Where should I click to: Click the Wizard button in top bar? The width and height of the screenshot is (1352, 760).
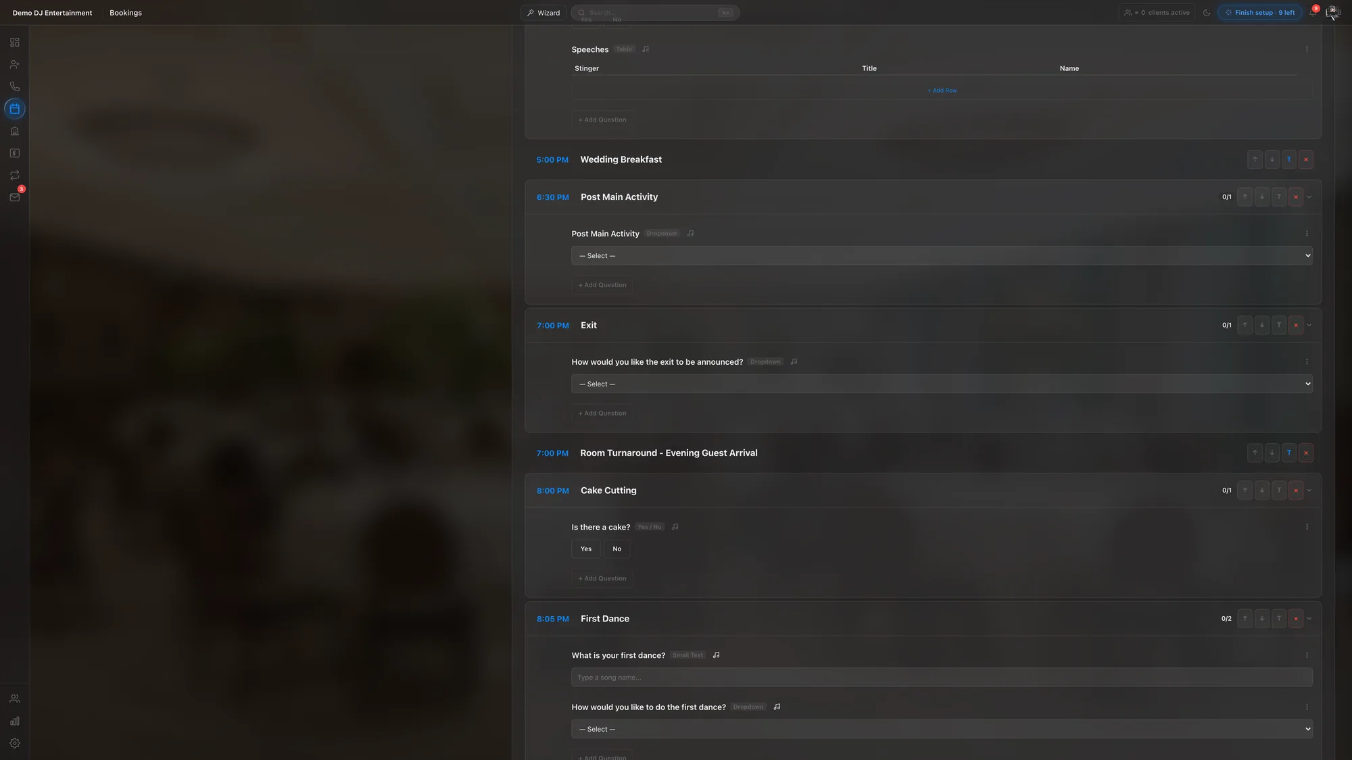click(544, 13)
